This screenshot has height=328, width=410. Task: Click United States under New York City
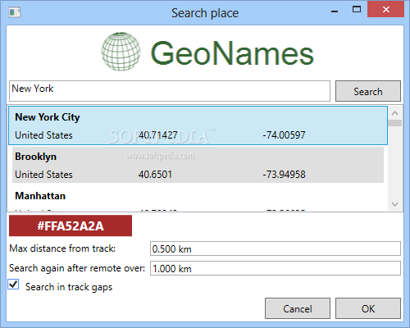pyautogui.click(x=43, y=135)
